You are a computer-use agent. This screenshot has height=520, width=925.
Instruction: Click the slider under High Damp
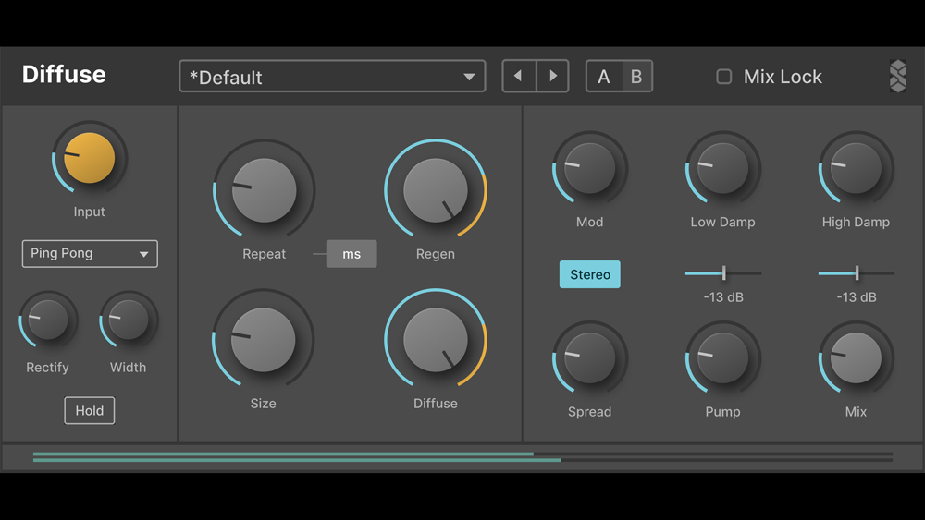click(x=857, y=273)
